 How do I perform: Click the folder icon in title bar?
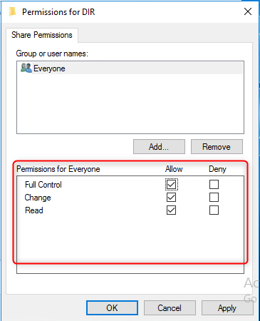[x=12, y=11]
